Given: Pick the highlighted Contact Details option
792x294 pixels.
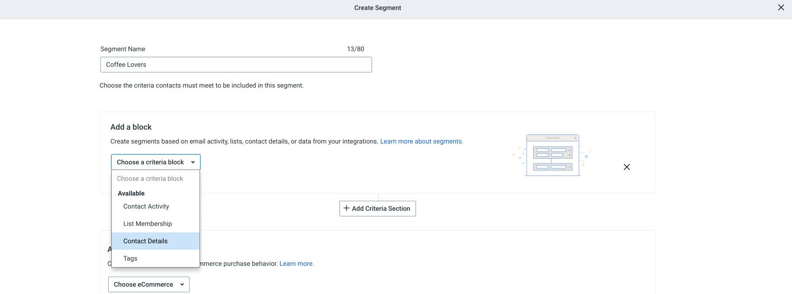Looking at the screenshot, I should coord(145,241).
